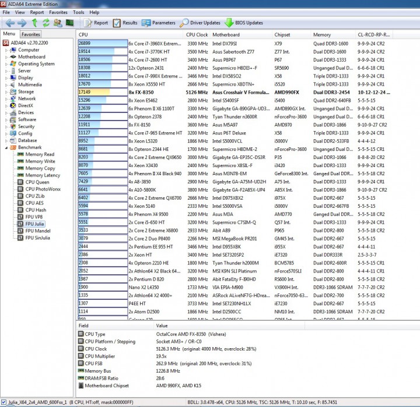Expand the Network tree node
Viewport: 420px width, 407px height.
(6, 98)
